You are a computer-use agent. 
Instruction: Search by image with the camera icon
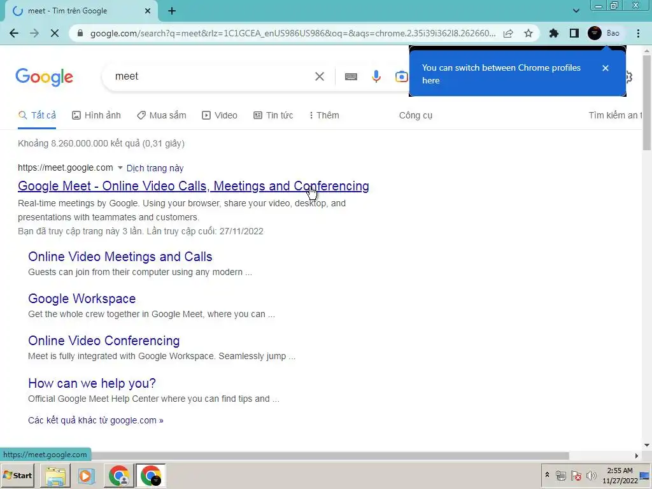pos(401,76)
